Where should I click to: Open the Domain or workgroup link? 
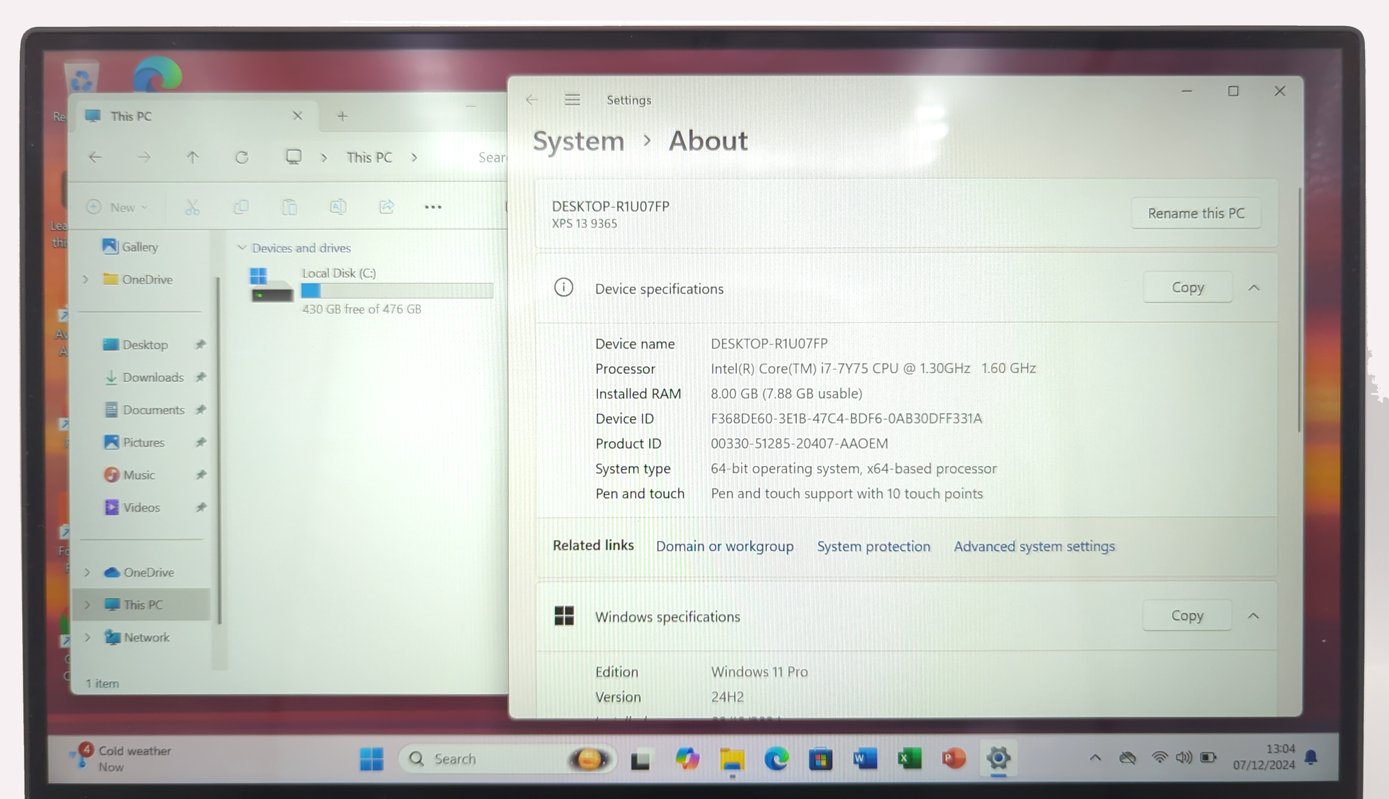pyautogui.click(x=724, y=547)
